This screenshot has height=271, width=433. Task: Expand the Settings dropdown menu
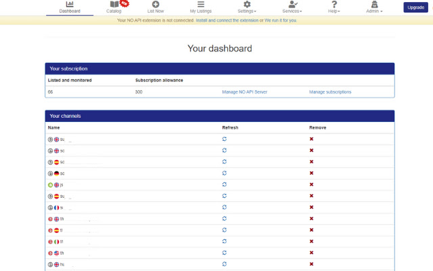[x=247, y=7]
